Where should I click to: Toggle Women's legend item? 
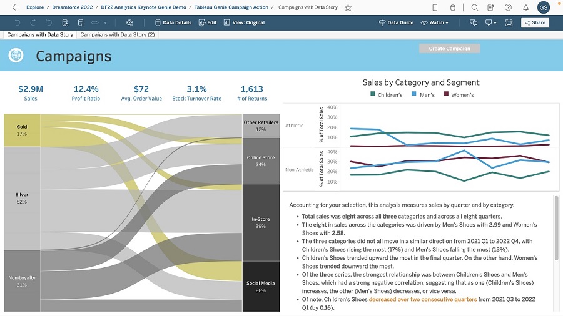(459, 95)
